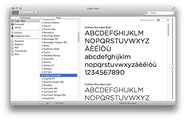
Task: Click the Collezione column header
Action: point(25,18)
